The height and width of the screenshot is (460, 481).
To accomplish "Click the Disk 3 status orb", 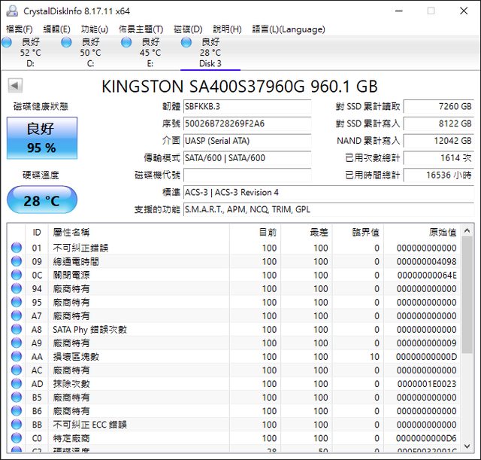I will [x=186, y=42].
